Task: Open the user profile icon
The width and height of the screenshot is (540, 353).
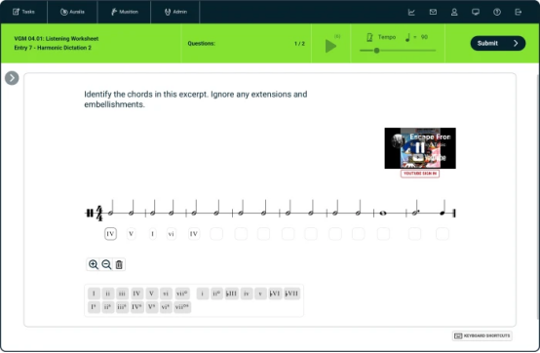Action: [x=454, y=12]
